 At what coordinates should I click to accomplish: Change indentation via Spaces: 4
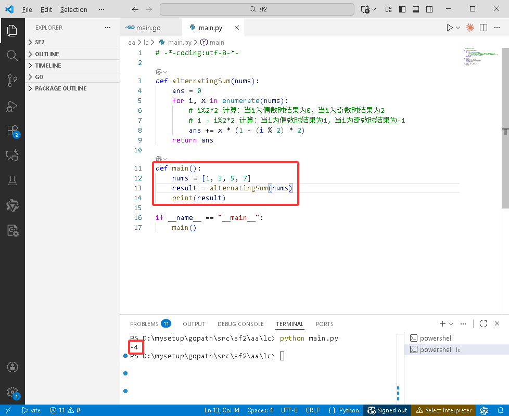(260, 410)
